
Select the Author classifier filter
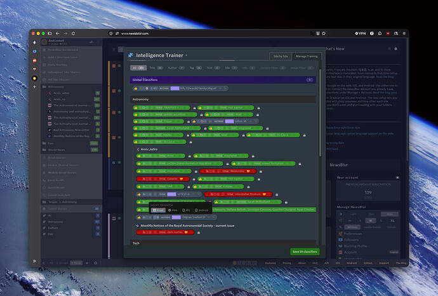tap(176, 68)
